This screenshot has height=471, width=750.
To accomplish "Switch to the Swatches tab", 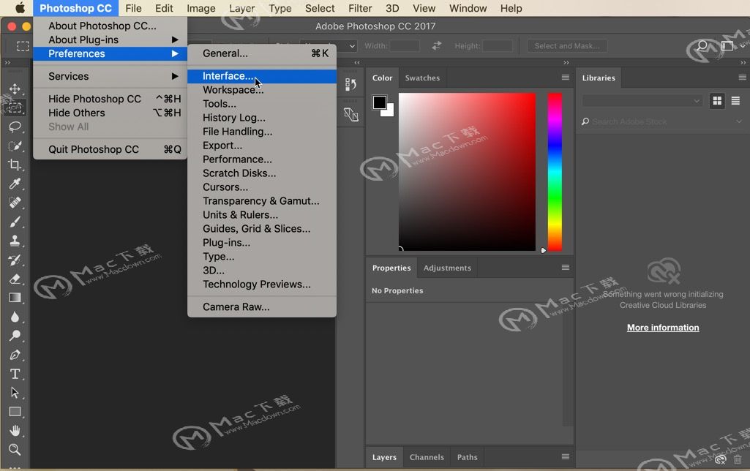I will click(422, 78).
